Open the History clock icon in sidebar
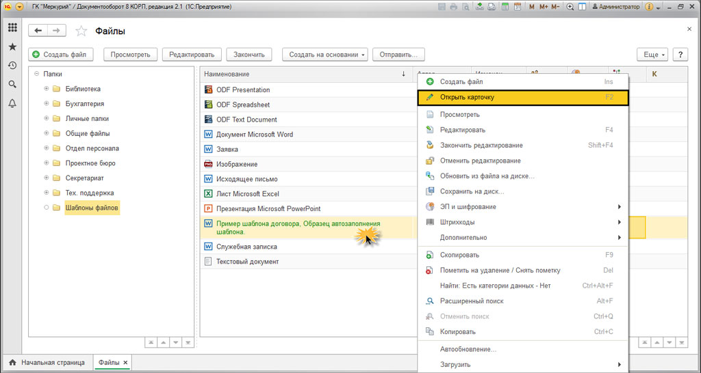This screenshot has width=701, height=373. [12, 66]
